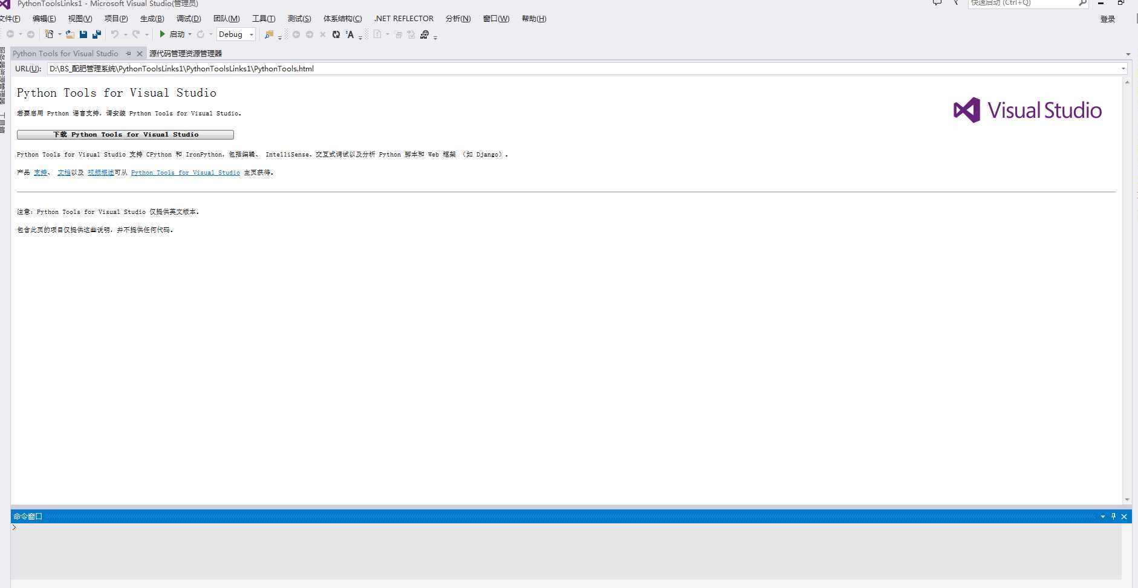Viewport: 1138px width, 588px height.
Task: Open the 生成(B) menu
Action: [152, 19]
